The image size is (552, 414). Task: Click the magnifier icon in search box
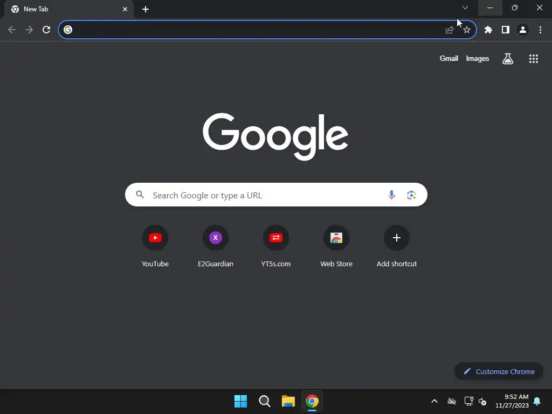coord(140,195)
